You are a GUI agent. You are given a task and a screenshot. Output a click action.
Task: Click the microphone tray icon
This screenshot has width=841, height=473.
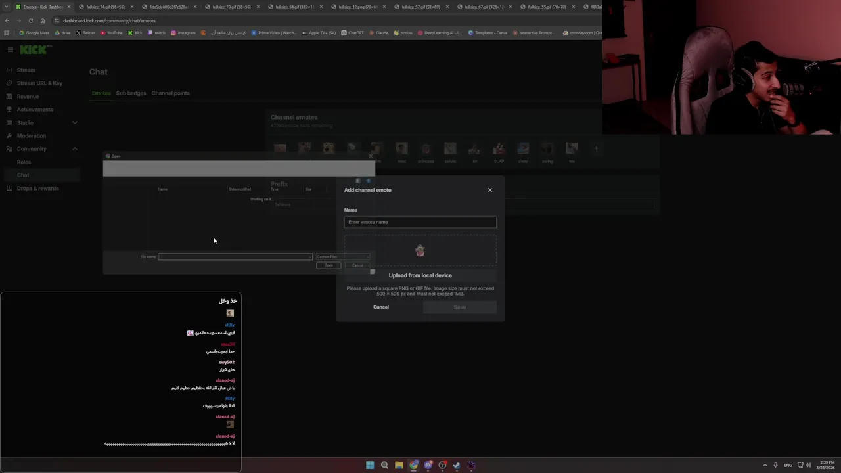click(775, 465)
